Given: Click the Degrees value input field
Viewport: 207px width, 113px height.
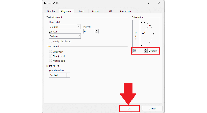Looking at the screenshot, I should coord(138,50).
